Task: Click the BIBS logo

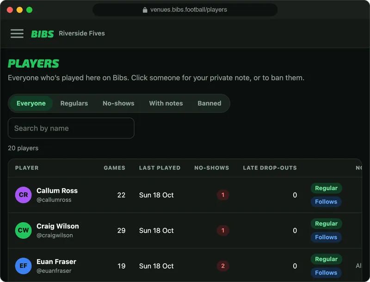Action: 43,34
